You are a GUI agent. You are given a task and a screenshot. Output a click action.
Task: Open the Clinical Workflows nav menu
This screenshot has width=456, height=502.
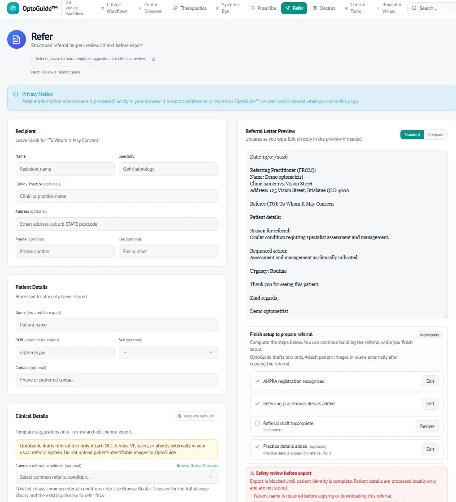pos(114,9)
